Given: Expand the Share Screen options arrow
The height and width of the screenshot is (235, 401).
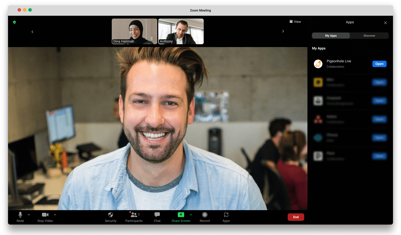Looking at the screenshot, I should click(x=191, y=214).
